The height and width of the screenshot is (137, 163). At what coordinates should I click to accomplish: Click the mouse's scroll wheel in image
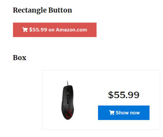coord(68,90)
